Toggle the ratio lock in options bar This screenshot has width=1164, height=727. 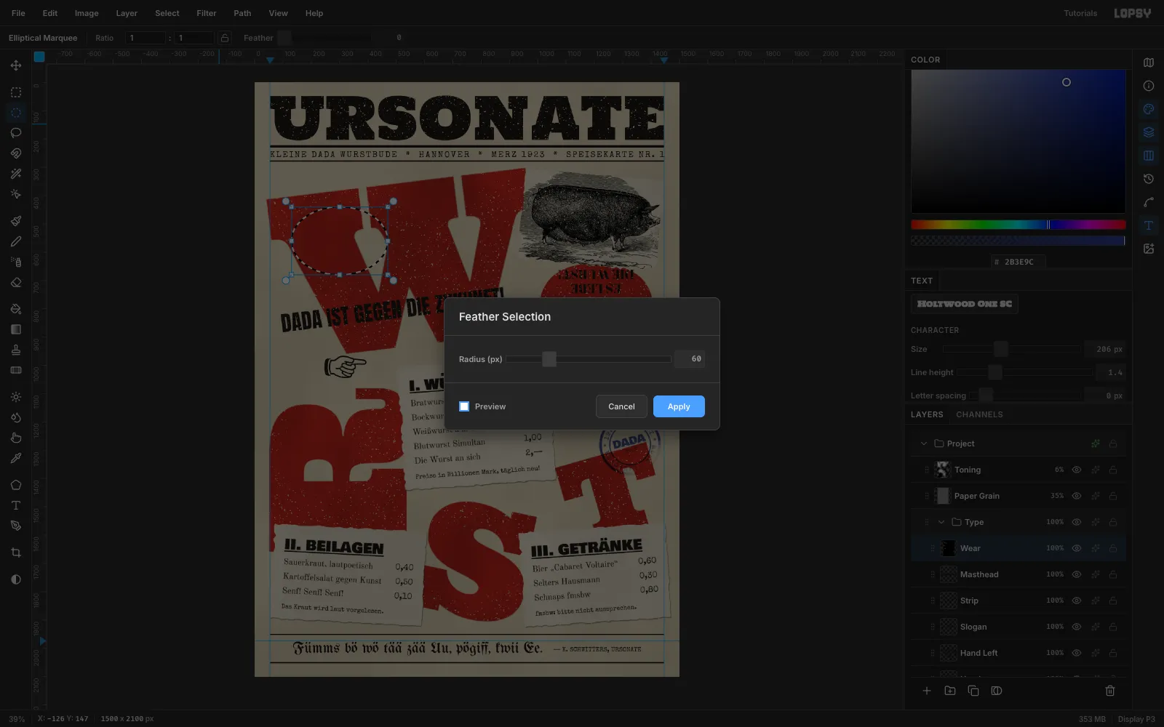coord(225,38)
